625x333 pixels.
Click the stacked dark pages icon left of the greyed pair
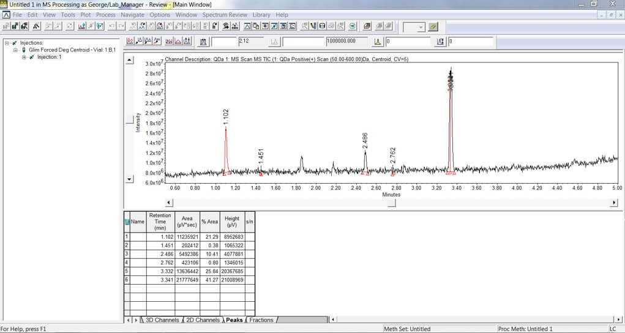click(367, 26)
